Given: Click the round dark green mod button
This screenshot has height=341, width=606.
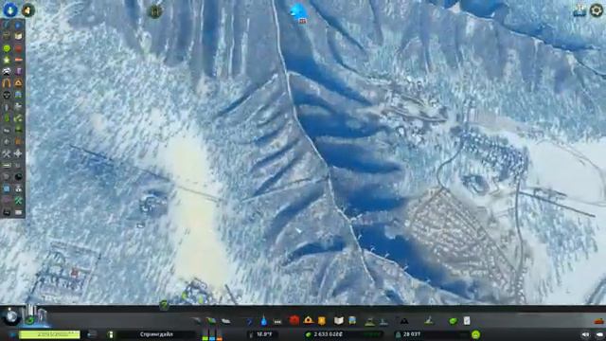Looking at the screenshot, I should (155, 11).
